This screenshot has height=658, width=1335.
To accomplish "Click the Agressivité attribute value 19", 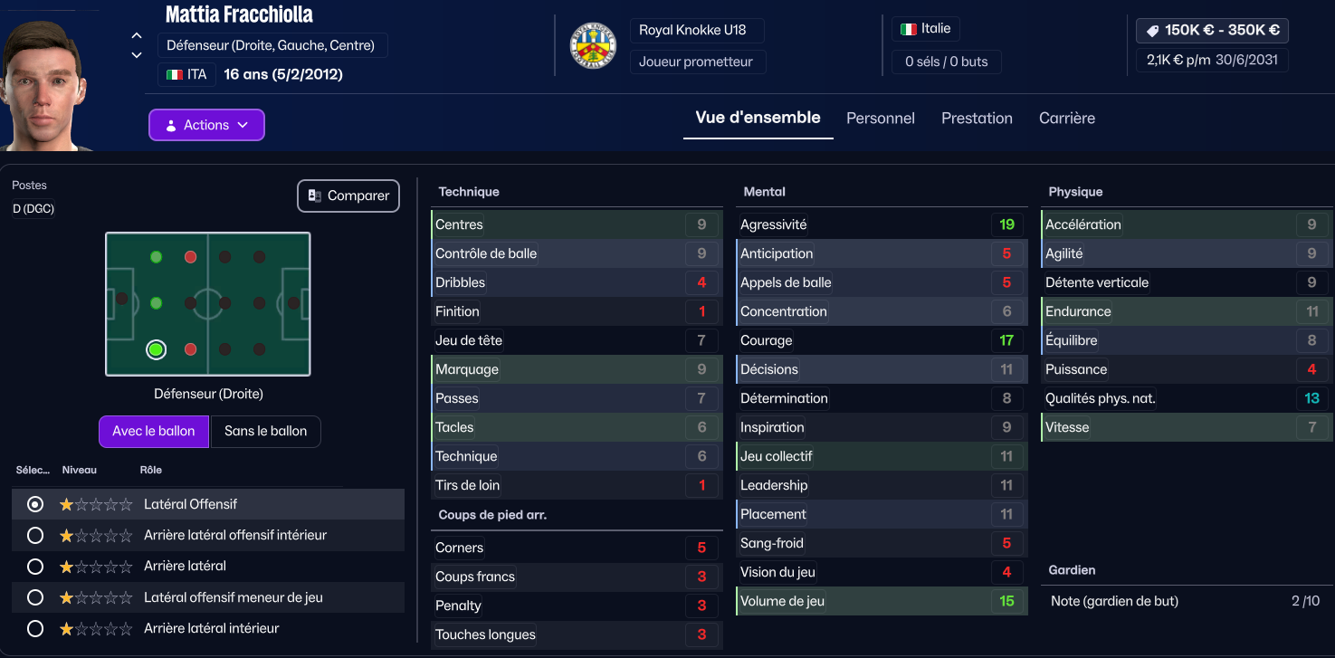I will click(x=1006, y=224).
